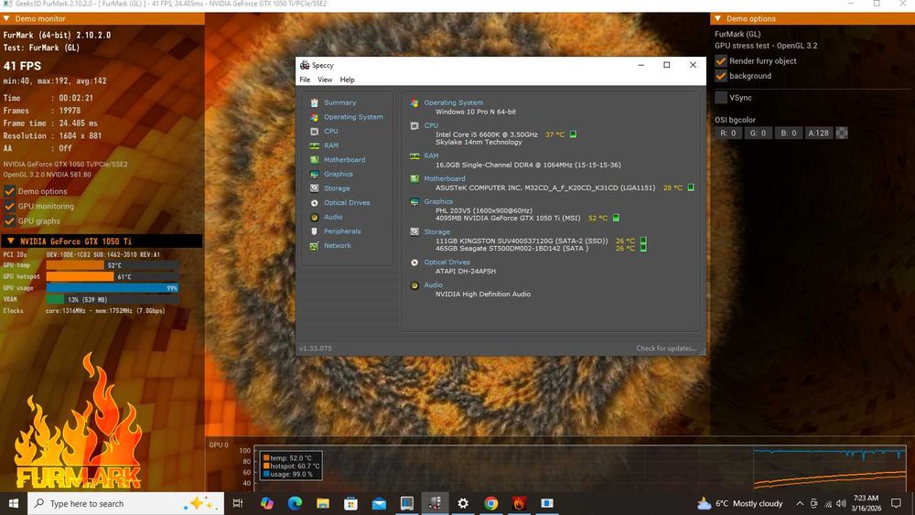Click the Windows Start button
Screen dimensions: 915x515
point(14,503)
